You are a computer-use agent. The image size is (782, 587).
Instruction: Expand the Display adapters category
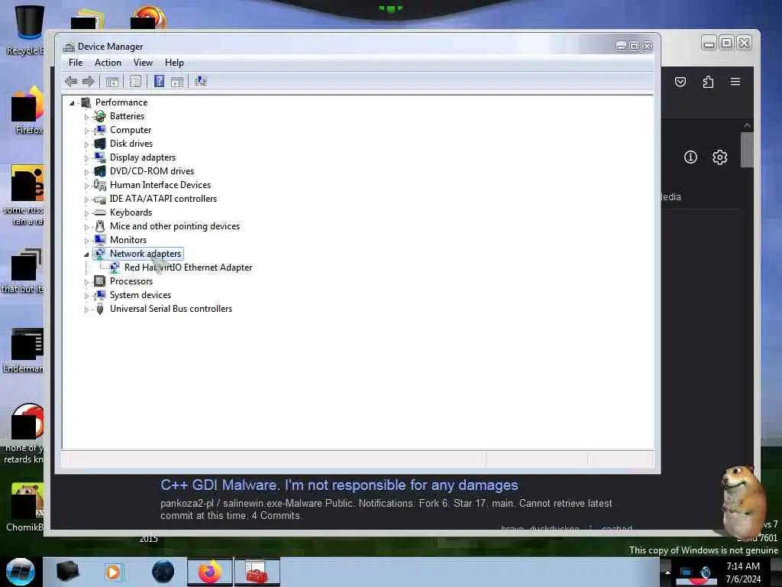pos(86,158)
